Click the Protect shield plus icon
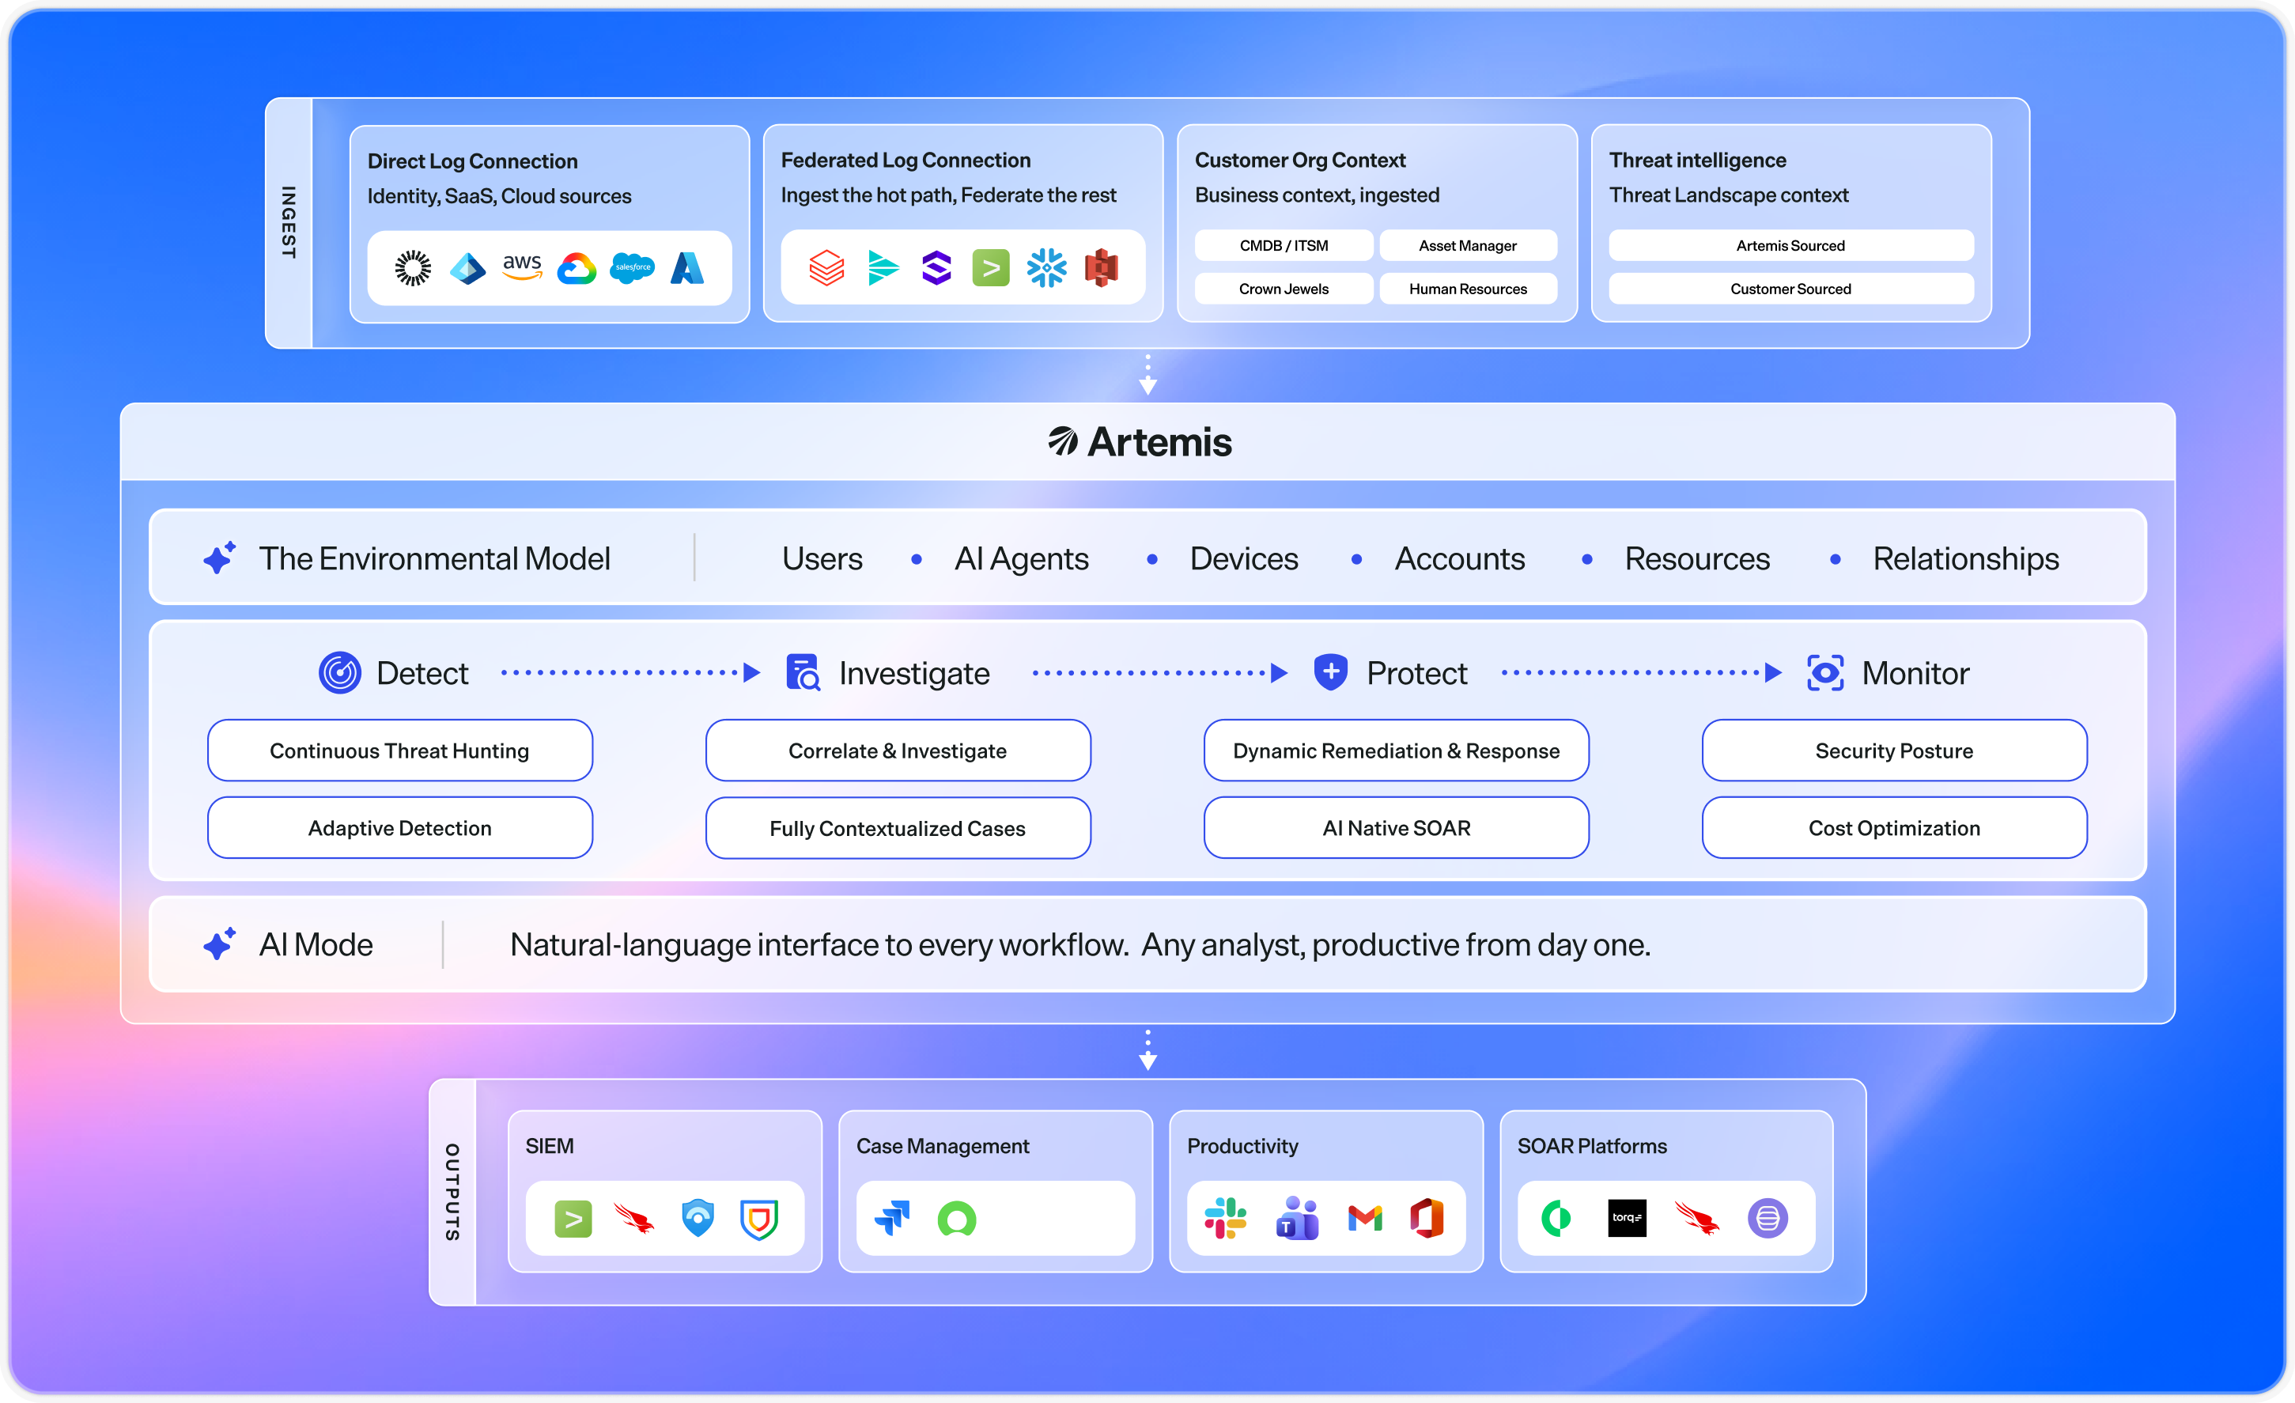The image size is (2295, 1403). point(1331,672)
